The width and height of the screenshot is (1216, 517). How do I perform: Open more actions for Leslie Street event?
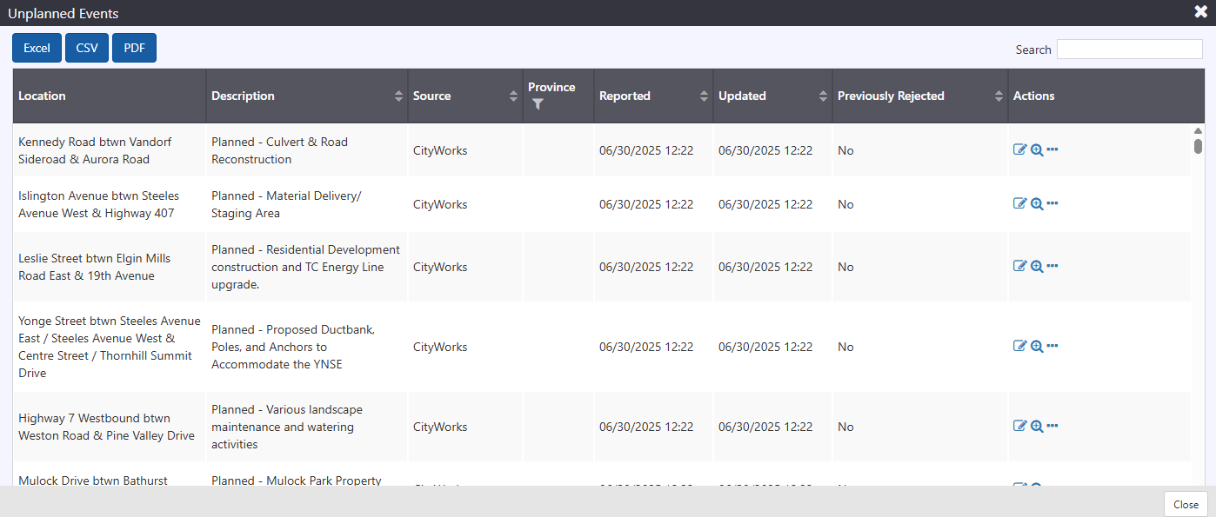pyautogui.click(x=1052, y=266)
